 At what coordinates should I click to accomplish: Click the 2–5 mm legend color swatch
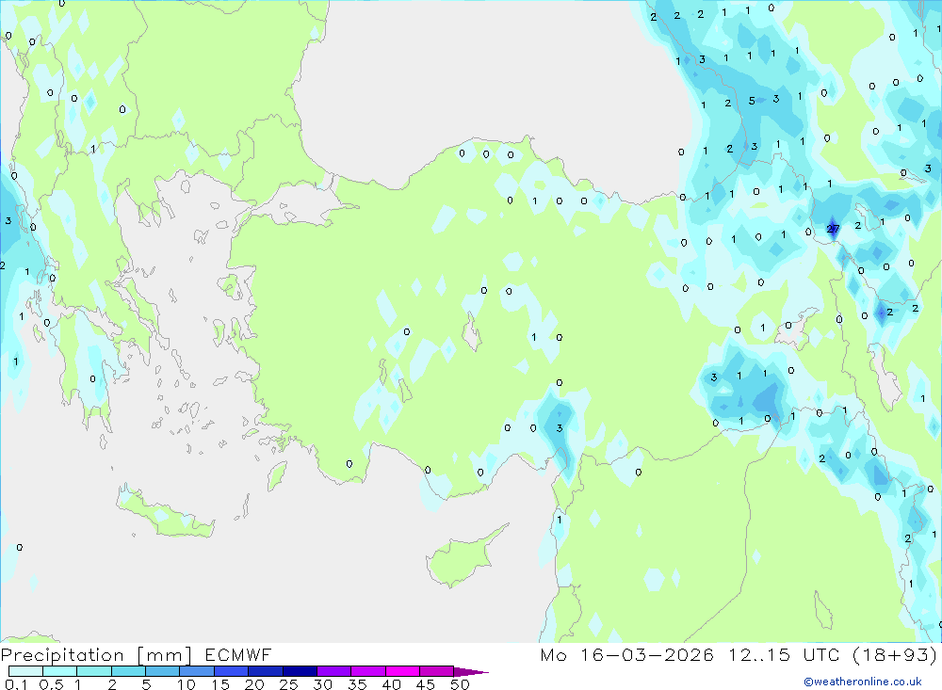[128, 671]
